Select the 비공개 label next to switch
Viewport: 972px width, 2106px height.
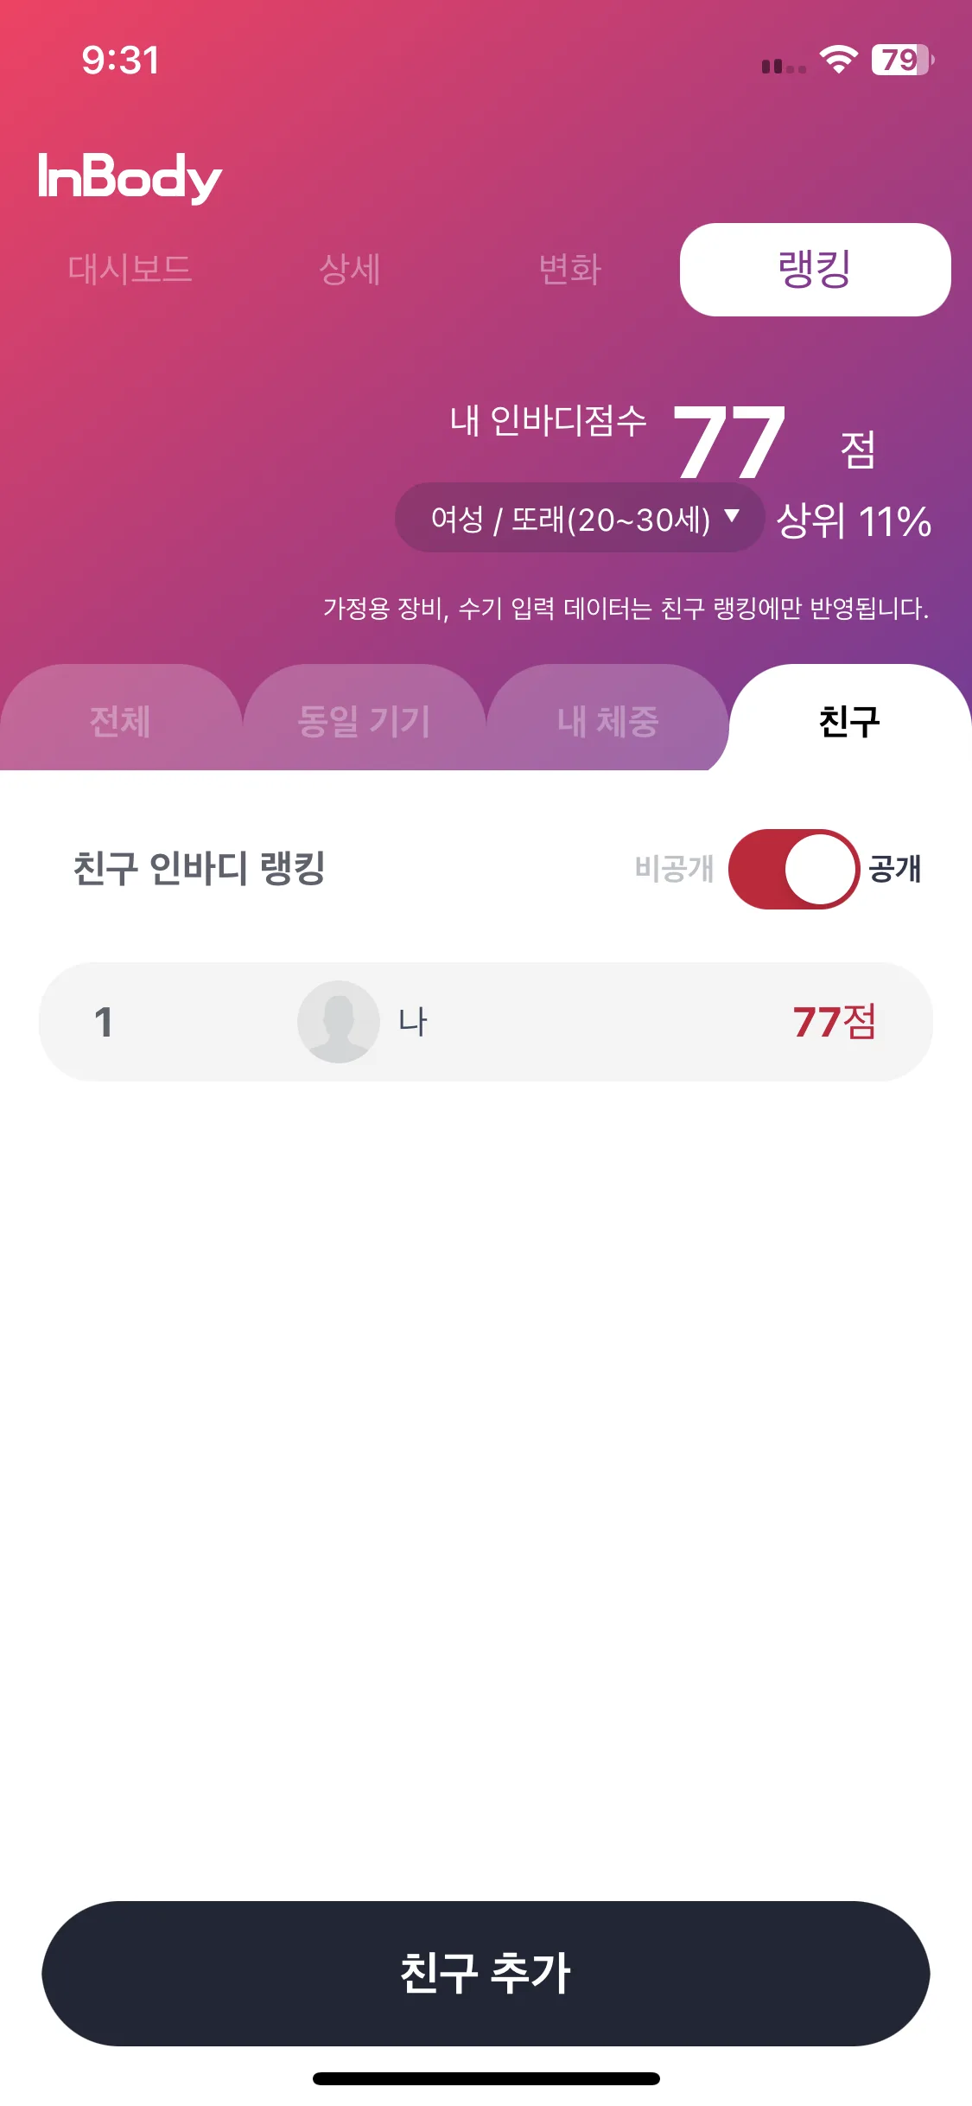tap(674, 868)
